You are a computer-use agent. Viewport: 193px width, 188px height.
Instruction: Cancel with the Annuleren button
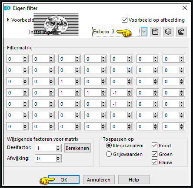tap(99, 180)
